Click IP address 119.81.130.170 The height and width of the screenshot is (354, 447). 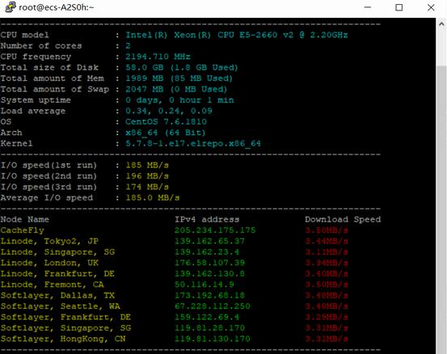pos(213,339)
